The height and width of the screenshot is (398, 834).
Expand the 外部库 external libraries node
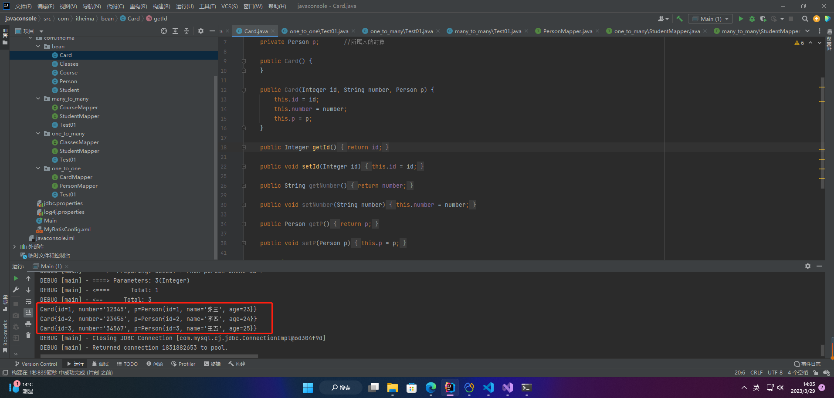[14, 247]
